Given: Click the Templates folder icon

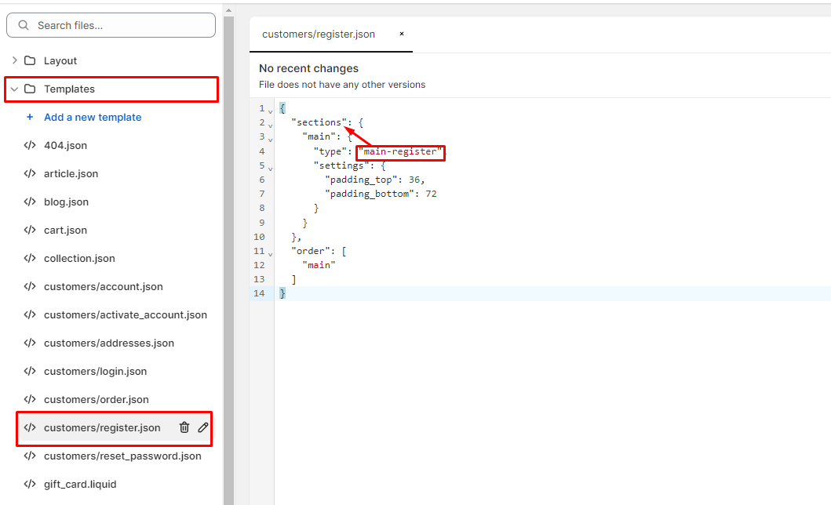Looking at the screenshot, I should (x=30, y=89).
